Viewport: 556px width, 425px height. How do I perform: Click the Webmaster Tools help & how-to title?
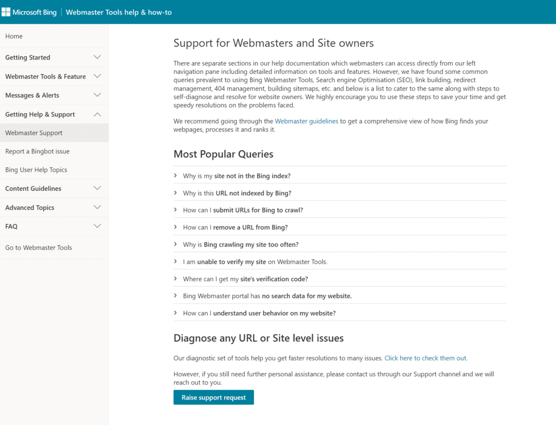click(x=119, y=12)
